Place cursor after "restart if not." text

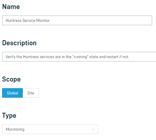coord(129,57)
